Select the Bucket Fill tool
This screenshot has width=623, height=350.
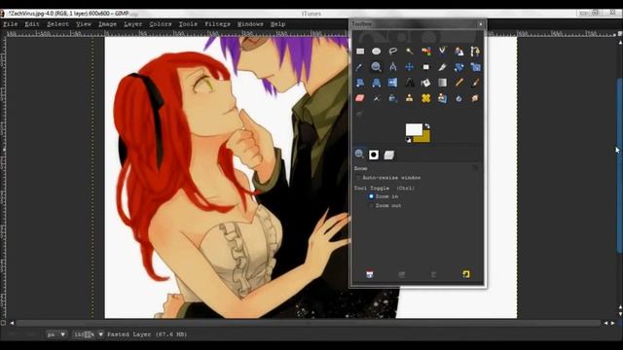(x=426, y=83)
